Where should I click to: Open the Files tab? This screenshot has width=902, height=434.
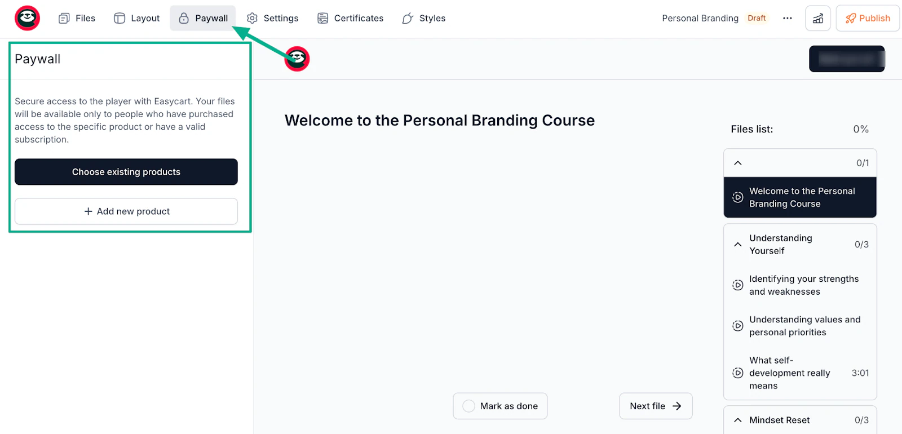(77, 18)
